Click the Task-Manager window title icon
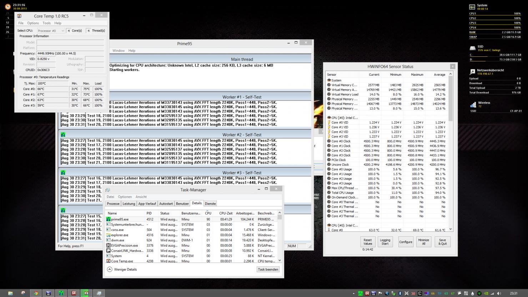 click(107, 190)
